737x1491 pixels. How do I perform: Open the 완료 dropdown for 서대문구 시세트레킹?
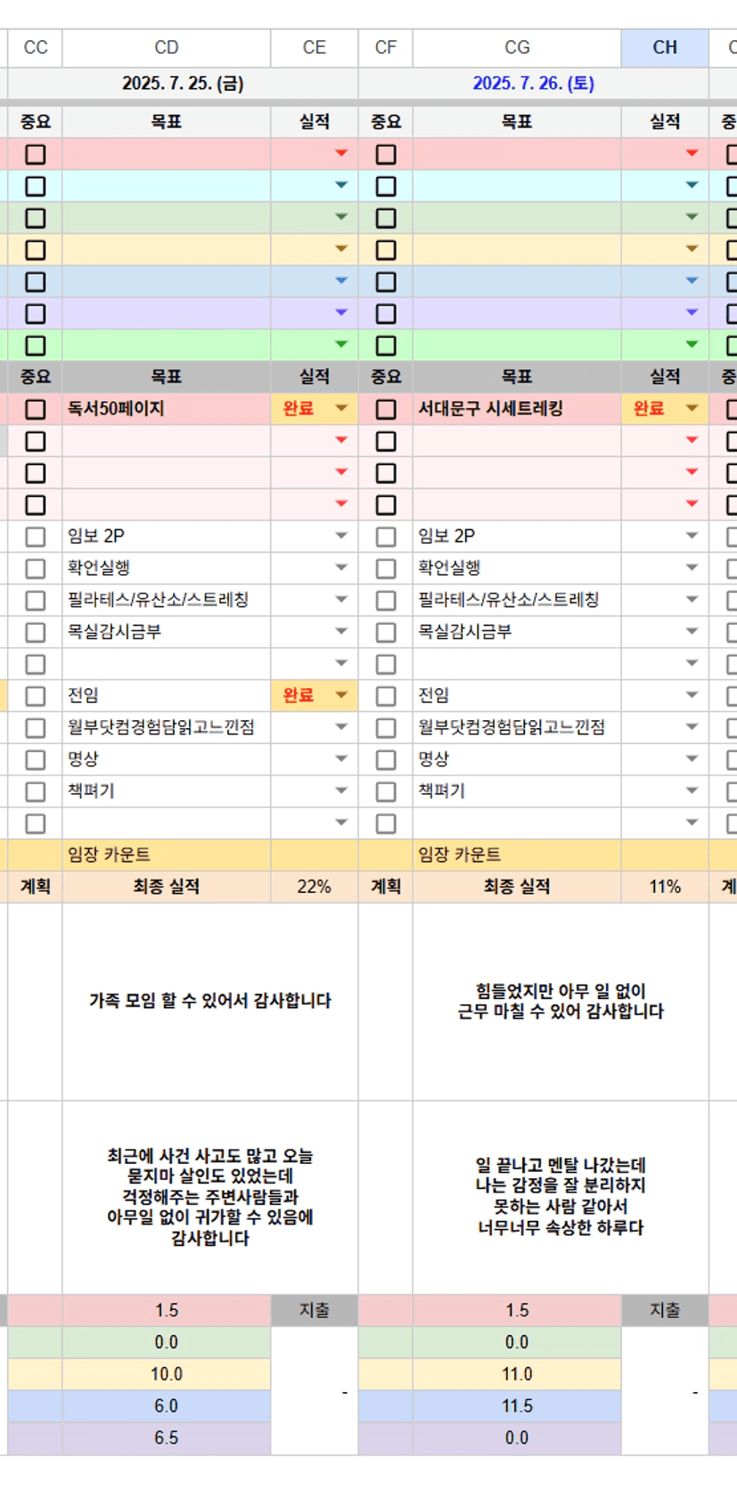tap(692, 408)
